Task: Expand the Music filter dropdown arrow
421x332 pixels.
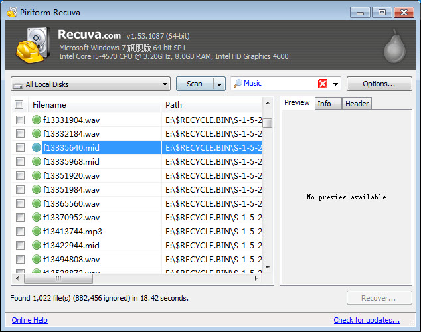Action: [x=335, y=84]
